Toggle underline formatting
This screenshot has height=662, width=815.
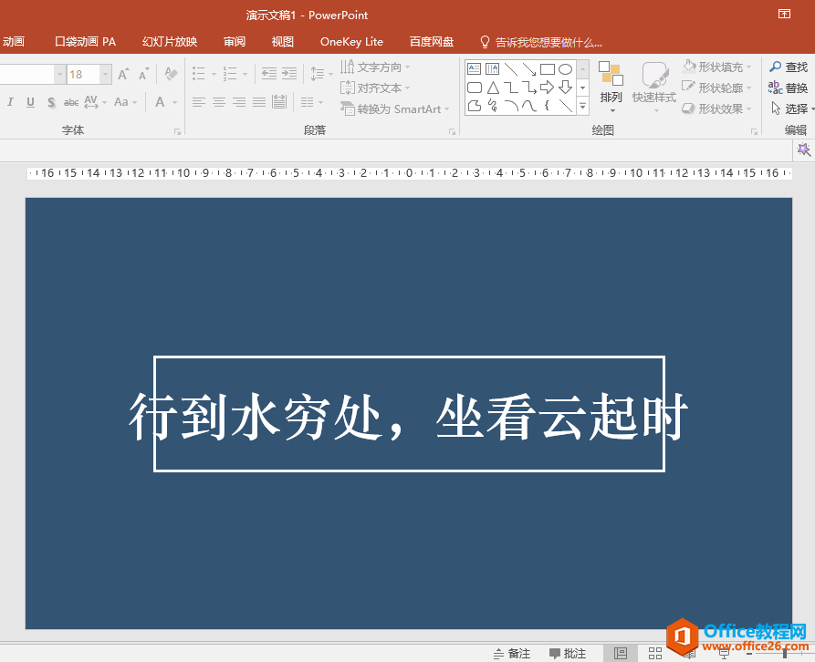tap(30, 102)
